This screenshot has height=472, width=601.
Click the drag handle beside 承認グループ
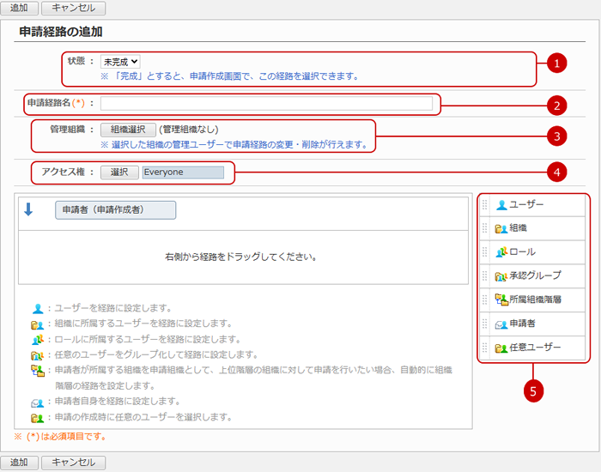point(484,275)
